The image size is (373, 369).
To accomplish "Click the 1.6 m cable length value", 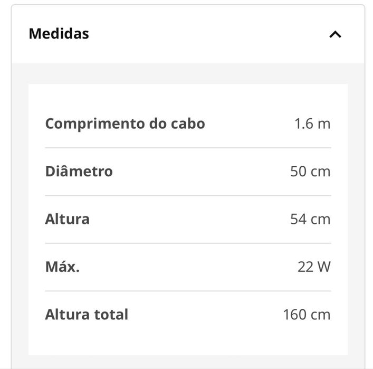I will pyautogui.click(x=312, y=124).
